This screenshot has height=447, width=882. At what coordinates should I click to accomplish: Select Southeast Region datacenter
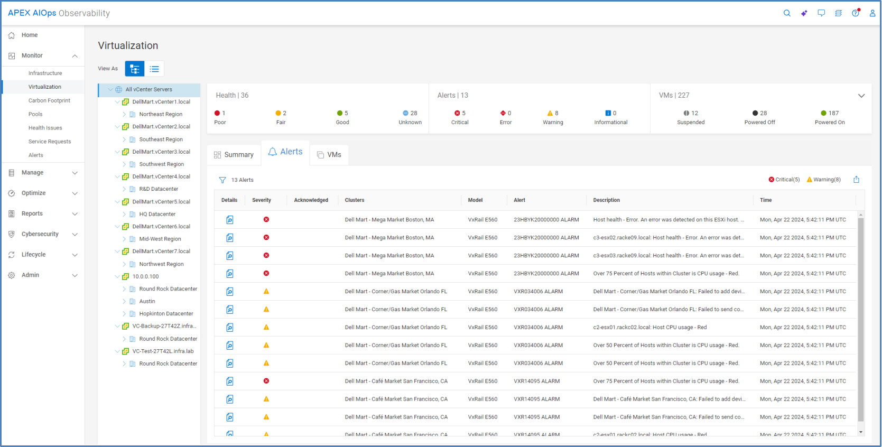point(161,139)
